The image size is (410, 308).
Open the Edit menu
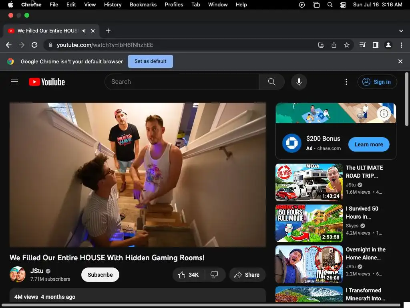(x=71, y=5)
